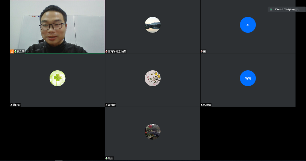Select the webcam video of man with glasses

pos(57,27)
